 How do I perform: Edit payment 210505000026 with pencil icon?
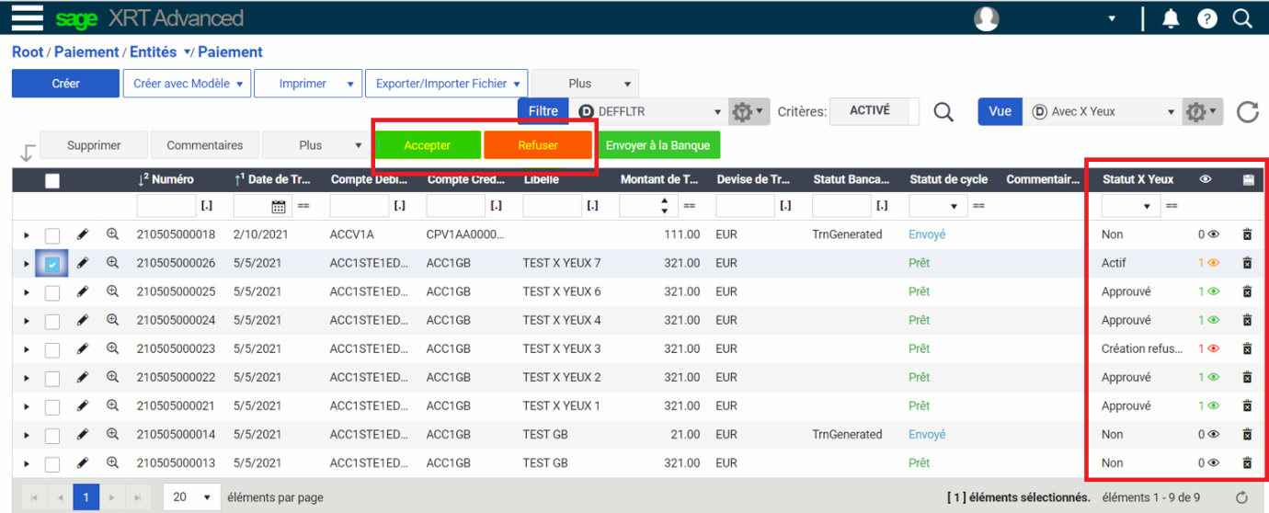[83, 263]
